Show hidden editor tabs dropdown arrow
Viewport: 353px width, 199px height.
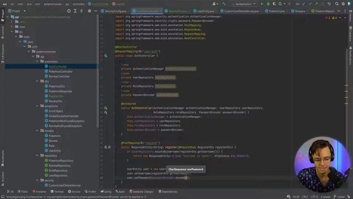pos(339,11)
